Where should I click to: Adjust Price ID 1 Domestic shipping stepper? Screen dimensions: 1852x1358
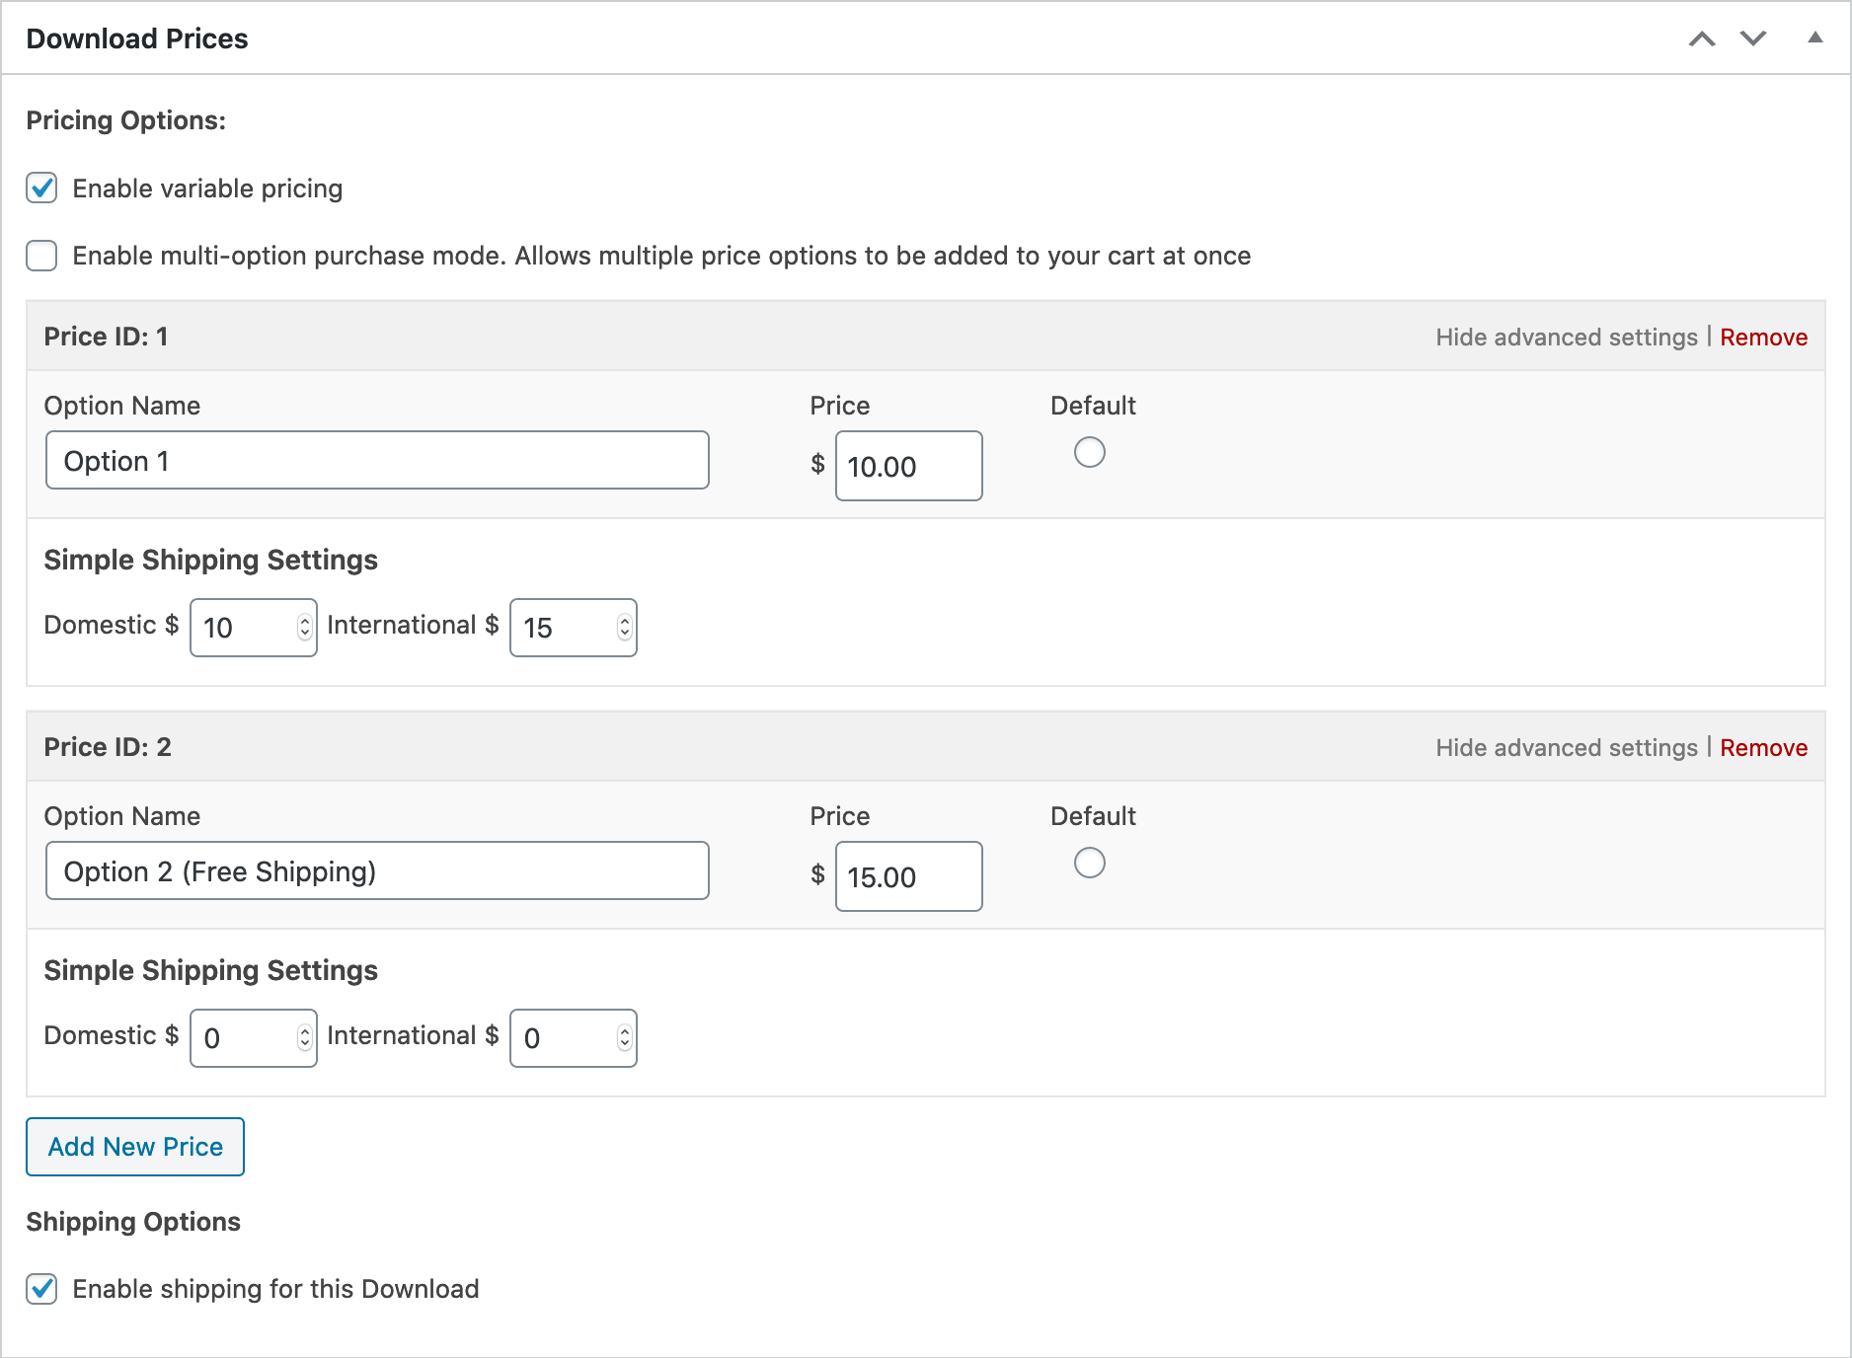pos(304,628)
